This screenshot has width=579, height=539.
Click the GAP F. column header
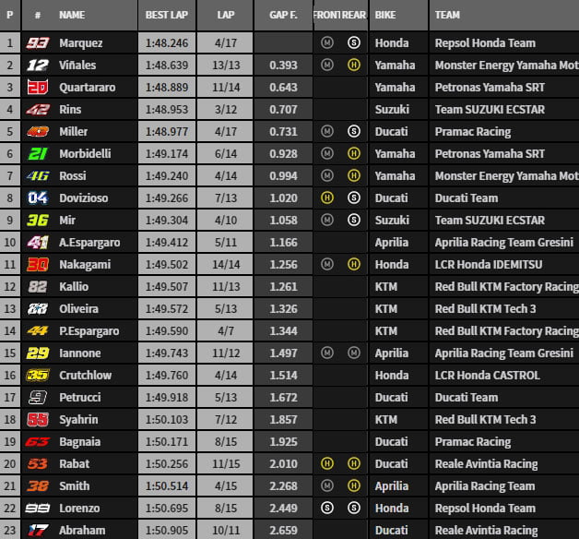click(282, 16)
